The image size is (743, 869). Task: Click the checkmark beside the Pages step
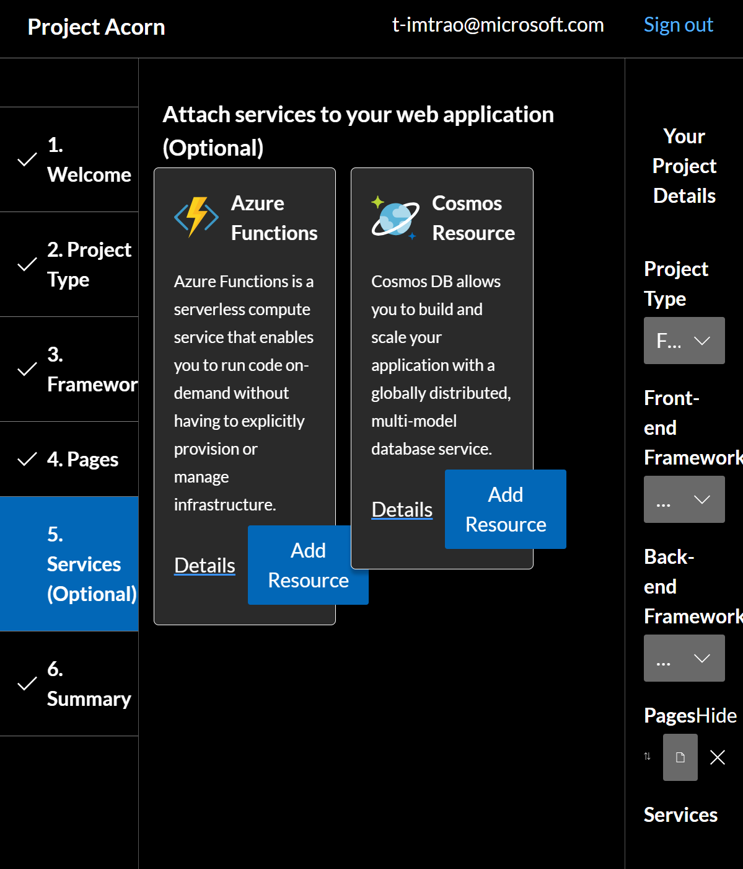coord(27,460)
